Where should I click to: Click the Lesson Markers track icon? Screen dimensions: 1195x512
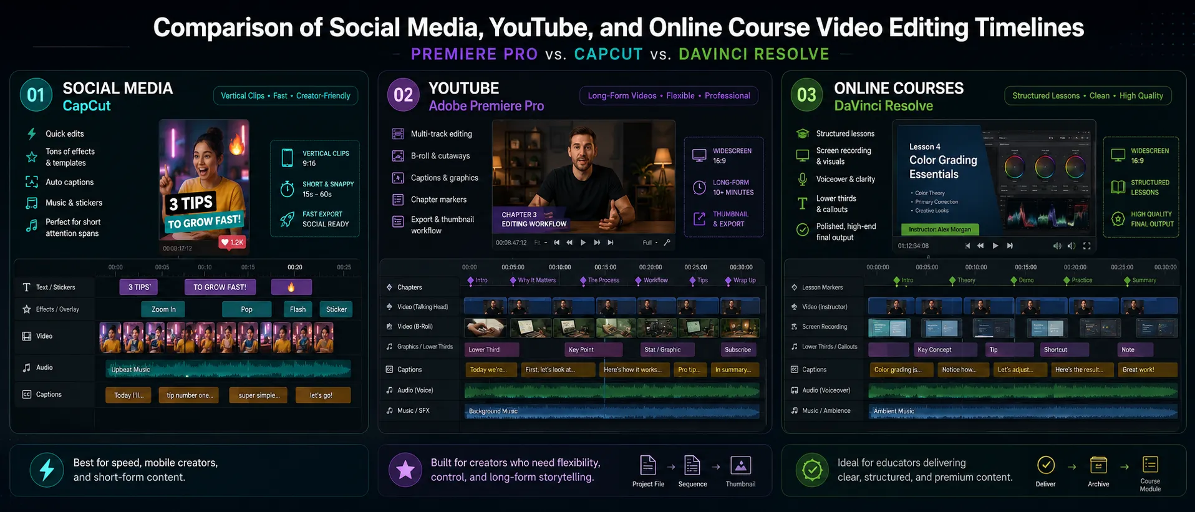[x=795, y=287]
